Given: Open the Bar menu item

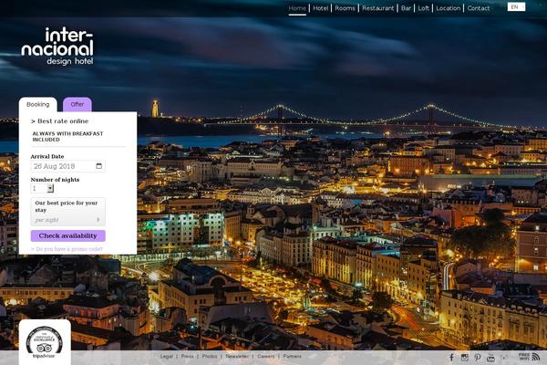Looking at the screenshot, I should (406, 8).
